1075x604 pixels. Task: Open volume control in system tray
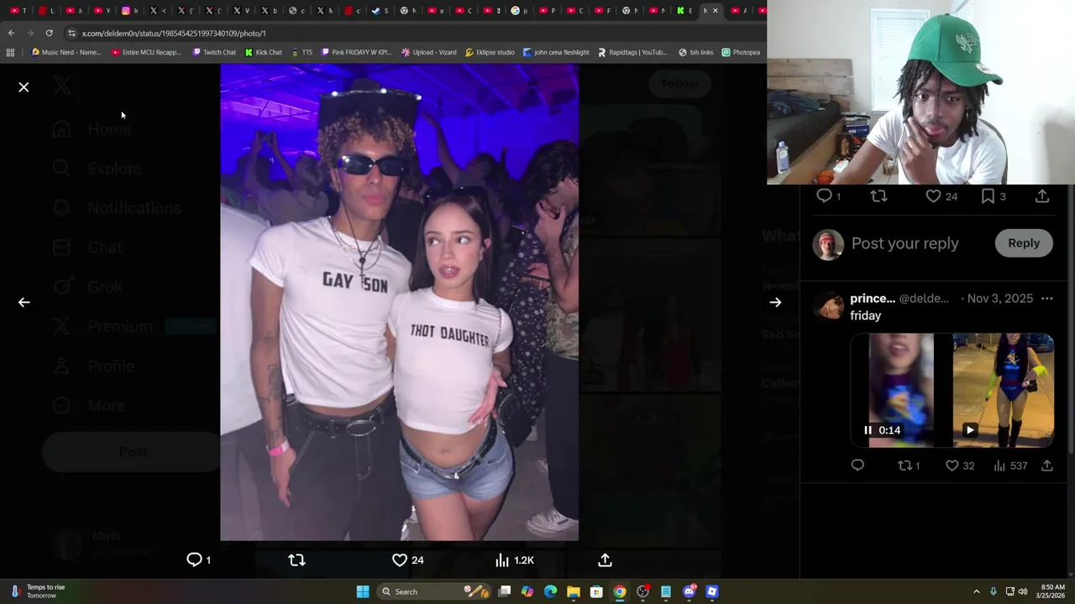[1023, 591]
